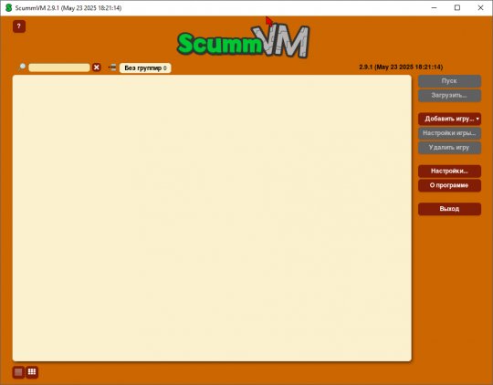This screenshot has width=493, height=385.
Task: Focus the game search input field
Action: (59, 68)
